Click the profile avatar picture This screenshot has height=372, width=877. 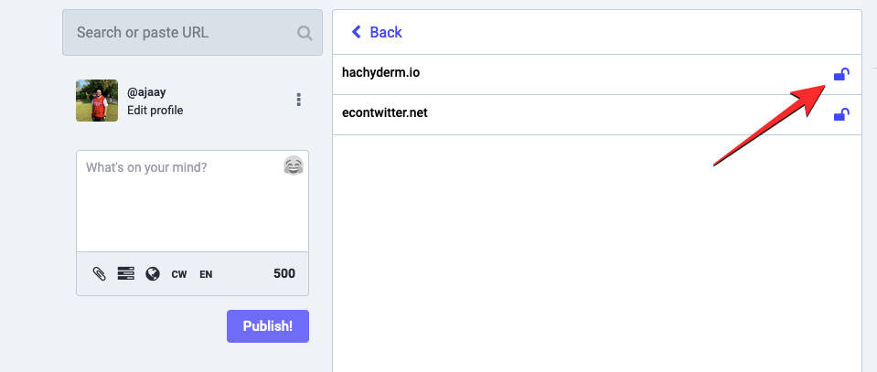point(97,101)
